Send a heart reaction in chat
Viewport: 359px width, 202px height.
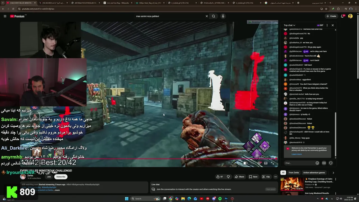pyautogui.click(x=331, y=163)
